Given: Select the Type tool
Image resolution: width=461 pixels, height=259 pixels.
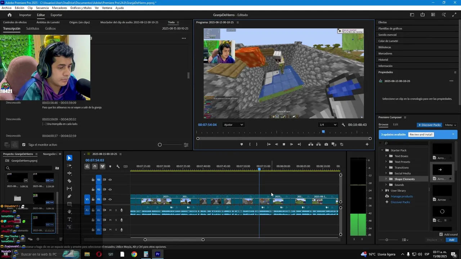Looking at the screenshot, I should tap(70, 219).
